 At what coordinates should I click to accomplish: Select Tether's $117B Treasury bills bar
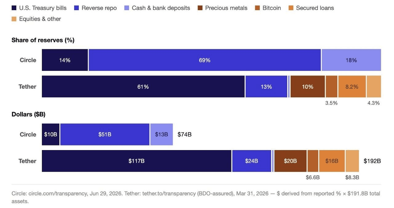pyautogui.click(x=137, y=161)
